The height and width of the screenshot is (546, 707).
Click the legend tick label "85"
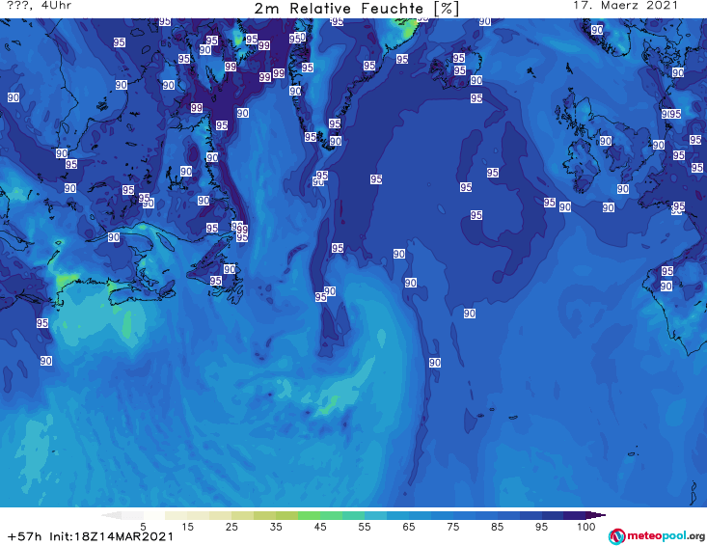[498, 527]
